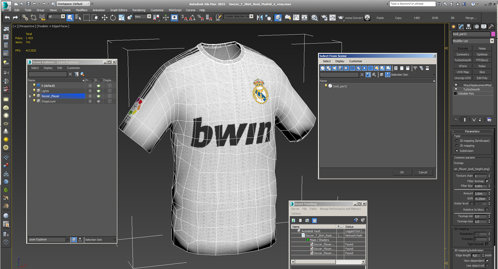Open Paths menu in Asset Tracking
Screen dimensions: 498x269
click(x=313, y=209)
